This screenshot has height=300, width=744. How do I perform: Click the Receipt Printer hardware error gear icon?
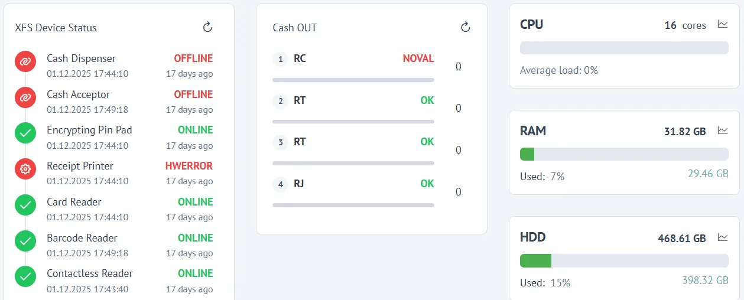click(x=25, y=169)
